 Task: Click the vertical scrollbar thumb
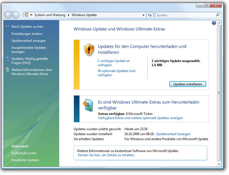pos(219,93)
